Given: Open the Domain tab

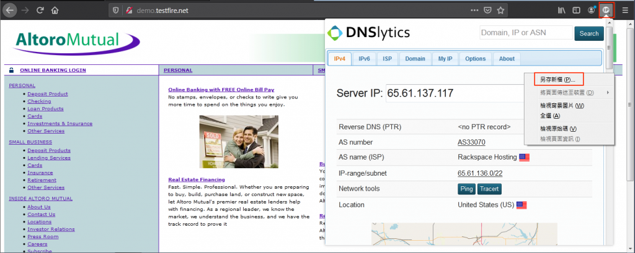Looking at the screenshot, I should (415, 59).
